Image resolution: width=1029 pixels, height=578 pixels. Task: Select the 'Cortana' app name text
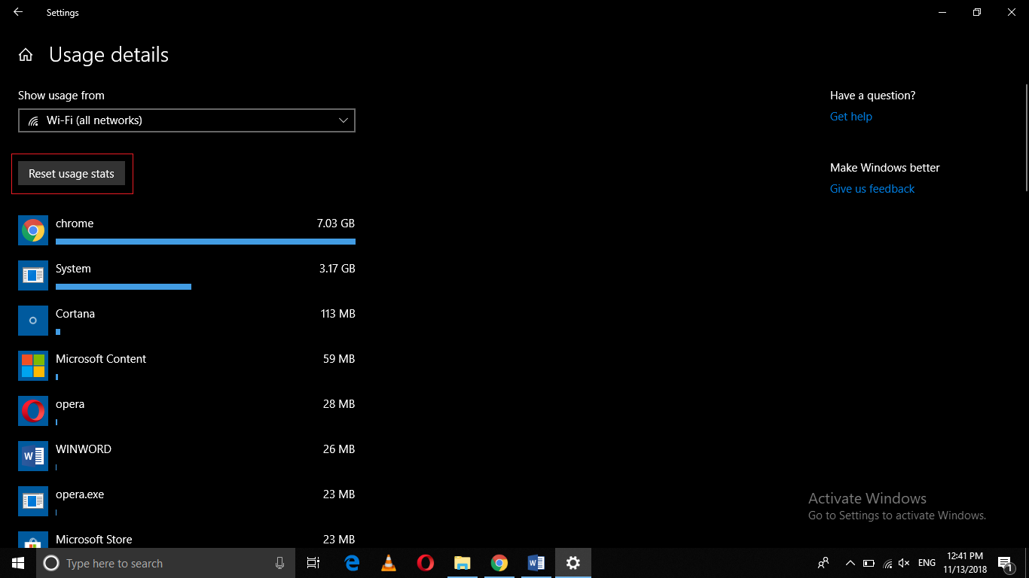click(75, 314)
